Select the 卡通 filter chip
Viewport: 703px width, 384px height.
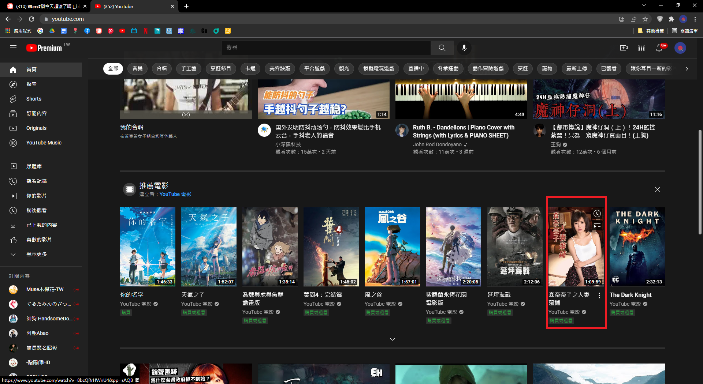click(x=250, y=69)
